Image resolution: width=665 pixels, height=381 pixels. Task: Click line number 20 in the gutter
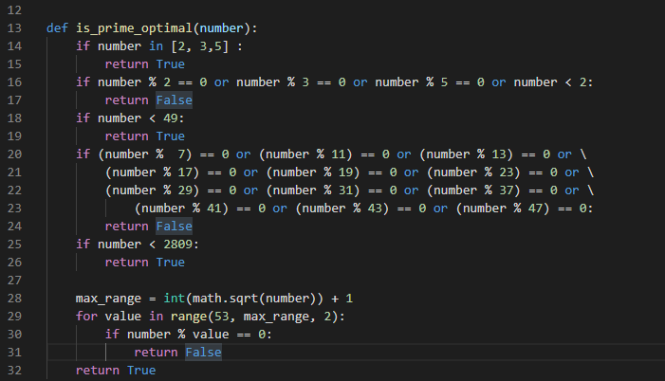pos(14,154)
